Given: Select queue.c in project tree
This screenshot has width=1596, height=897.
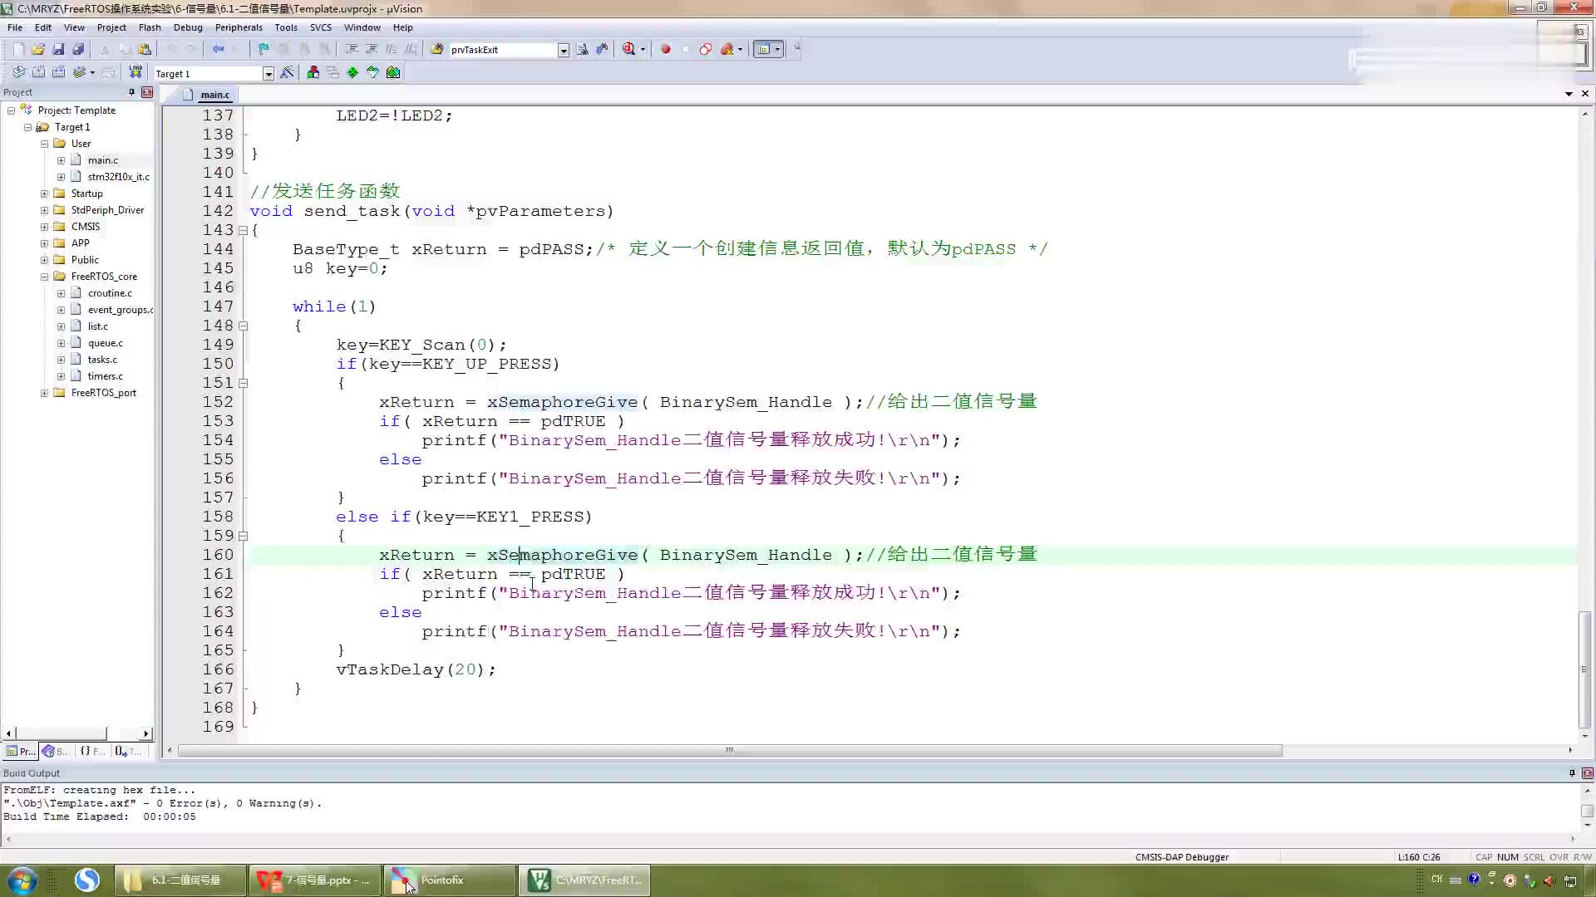Looking at the screenshot, I should [105, 343].
